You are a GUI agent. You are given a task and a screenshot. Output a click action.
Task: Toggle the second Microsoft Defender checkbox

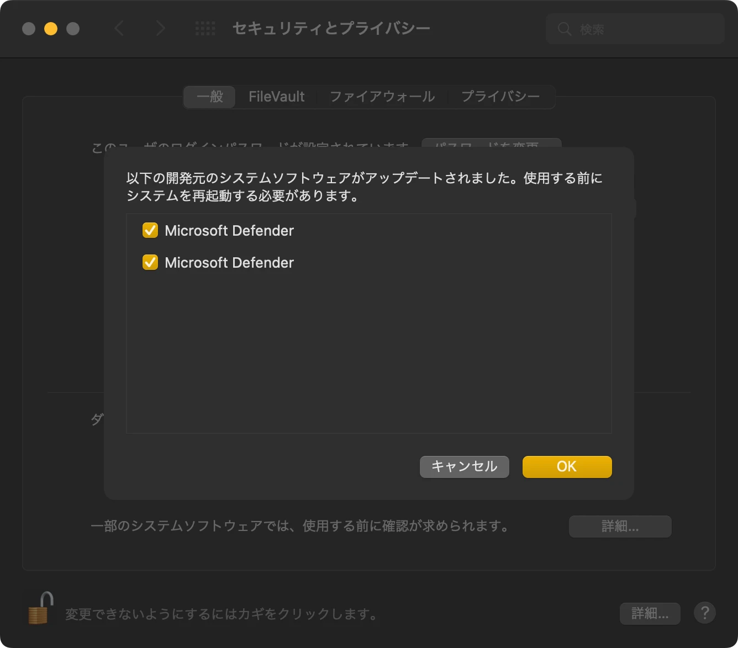[x=150, y=262]
